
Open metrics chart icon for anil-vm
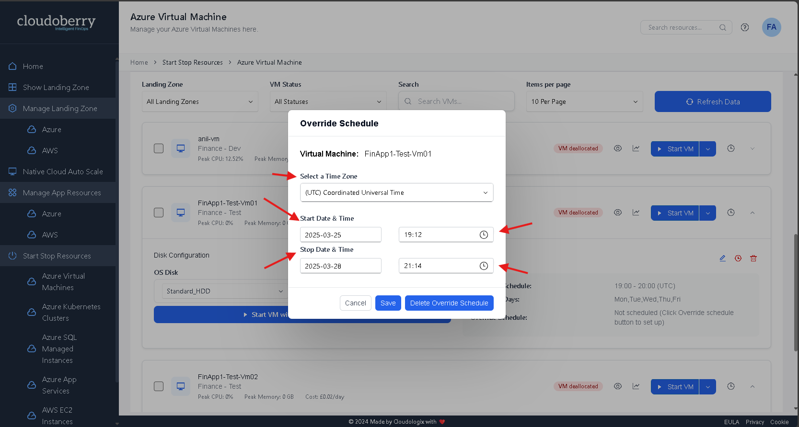pos(636,148)
